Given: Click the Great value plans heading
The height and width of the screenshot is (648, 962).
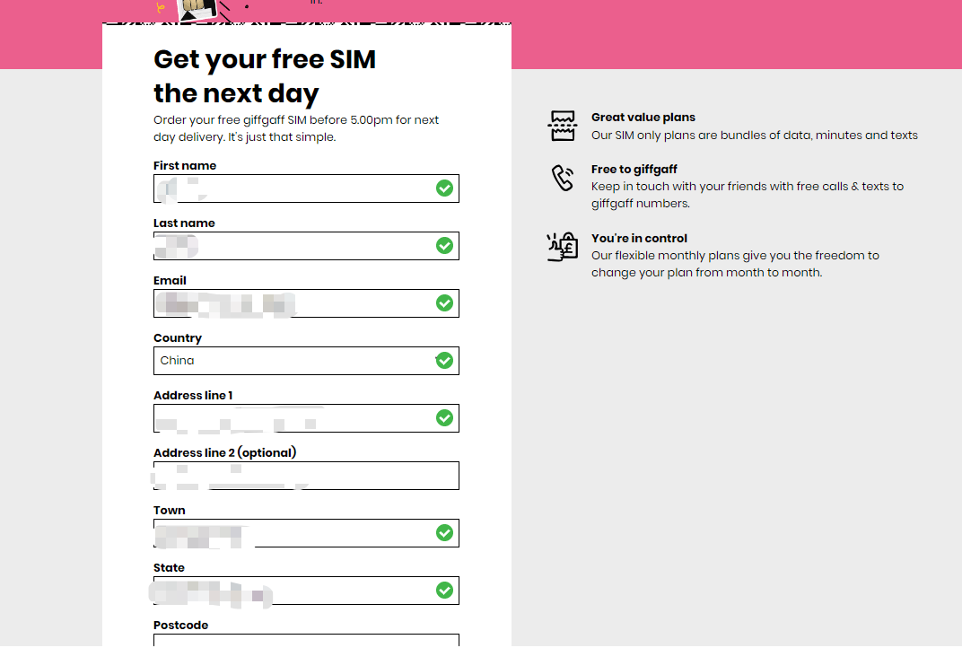Looking at the screenshot, I should click(643, 118).
